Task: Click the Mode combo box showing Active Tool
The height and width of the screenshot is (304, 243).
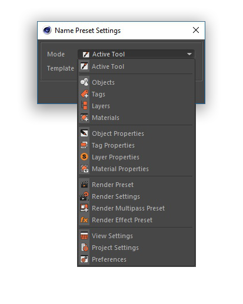Action: (x=136, y=54)
